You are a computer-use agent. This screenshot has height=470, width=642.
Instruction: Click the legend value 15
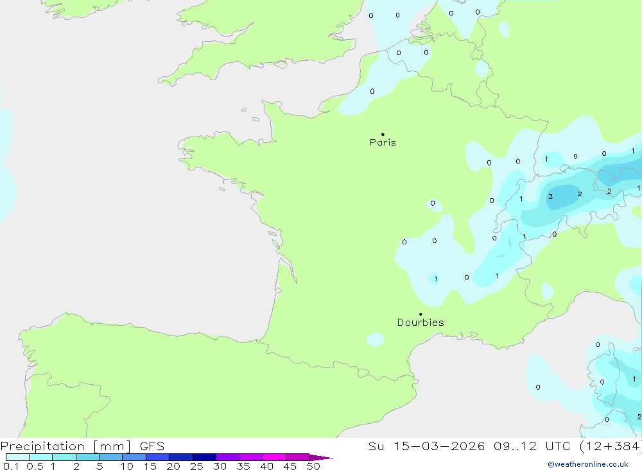point(150,466)
